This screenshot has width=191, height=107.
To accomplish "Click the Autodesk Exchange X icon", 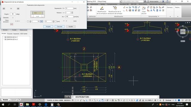I will point(163,1).
